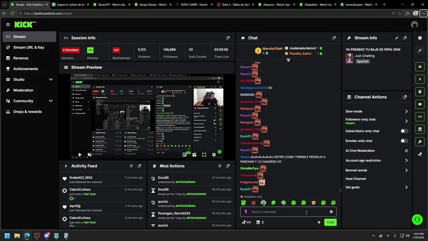Open Achievements page in sidebar
This screenshot has width=428, height=241.
pyautogui.click(x=29, y=69)
